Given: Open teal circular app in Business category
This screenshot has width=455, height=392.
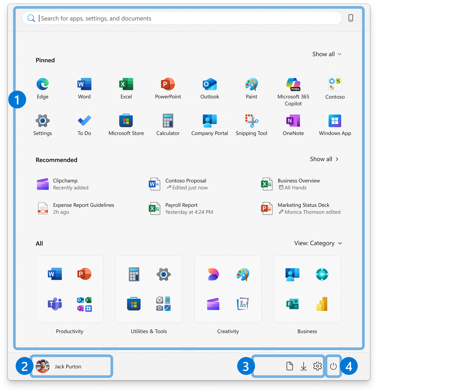Looking at the screenshot, I should click(322, 274).
